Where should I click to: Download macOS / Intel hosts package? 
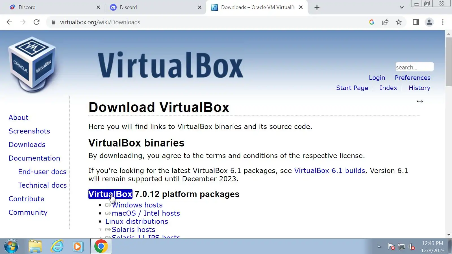point(146,213)
